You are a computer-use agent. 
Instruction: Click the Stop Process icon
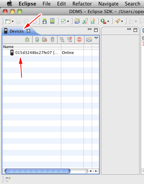[79, 39]
